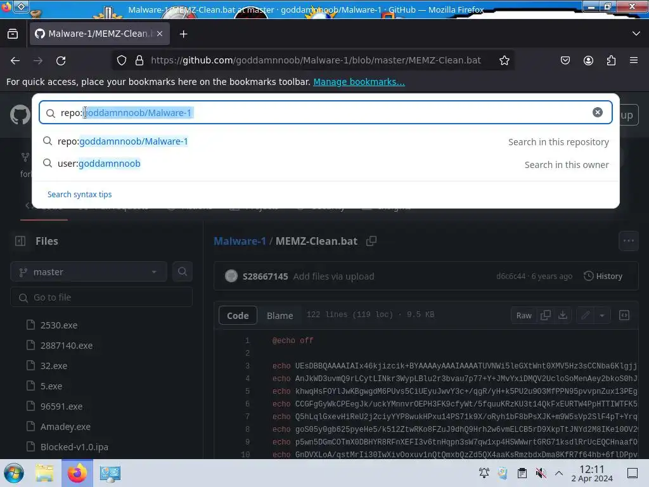Click the show desktop button

coord(633,473)
